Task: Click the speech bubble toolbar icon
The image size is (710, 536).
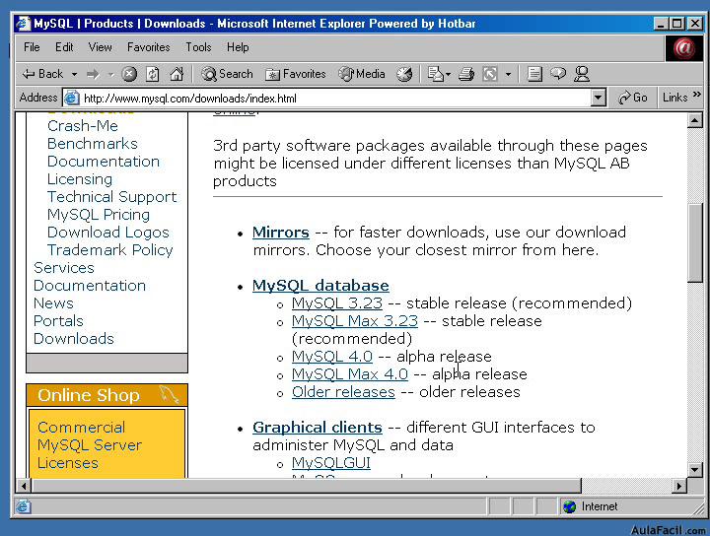Action: click(x=558, y=73)
